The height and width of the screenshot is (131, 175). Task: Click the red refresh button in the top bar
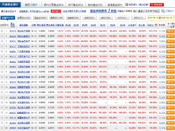[157, 5]
